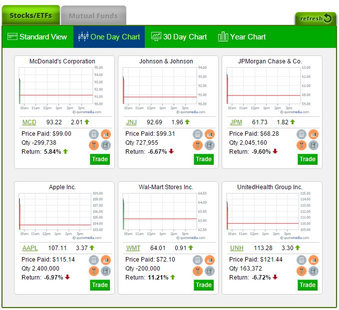Click Trade for Wal-Mart Stores Inc.
Image resolution: width=339 pixels, height=310 pixels.
203,285
